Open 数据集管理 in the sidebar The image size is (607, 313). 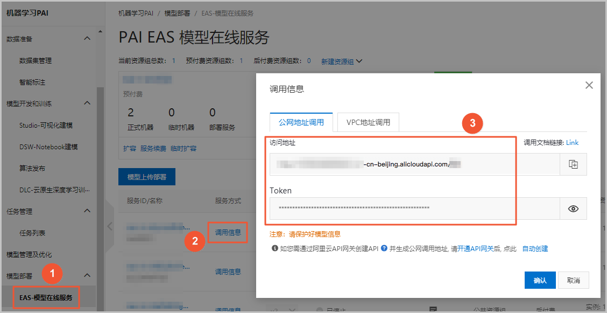click(x=36, y=60)
